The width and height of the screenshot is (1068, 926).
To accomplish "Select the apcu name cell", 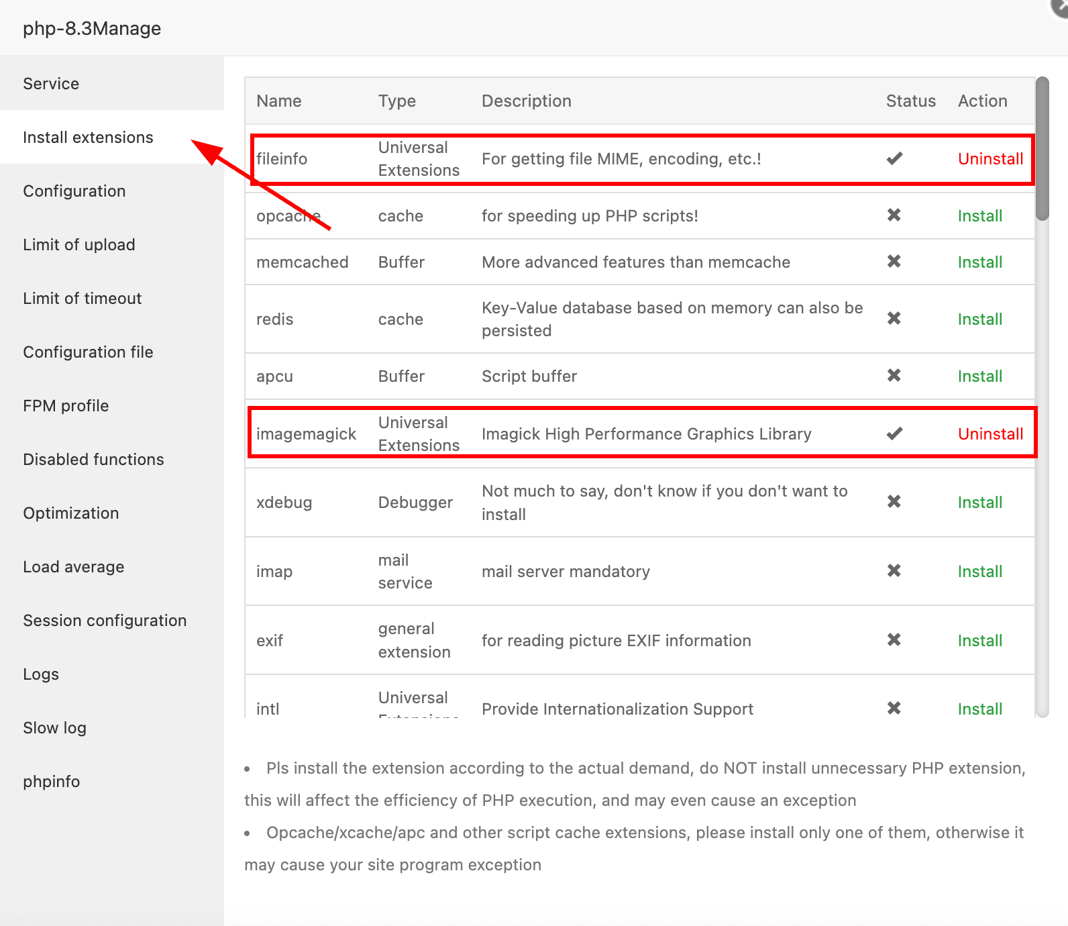I will 274,376.
